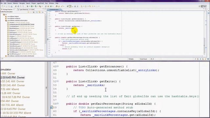Screen dimensions: 210x118
Task: Click the Debug toolbar icon
Action: [x=28, y=6]
